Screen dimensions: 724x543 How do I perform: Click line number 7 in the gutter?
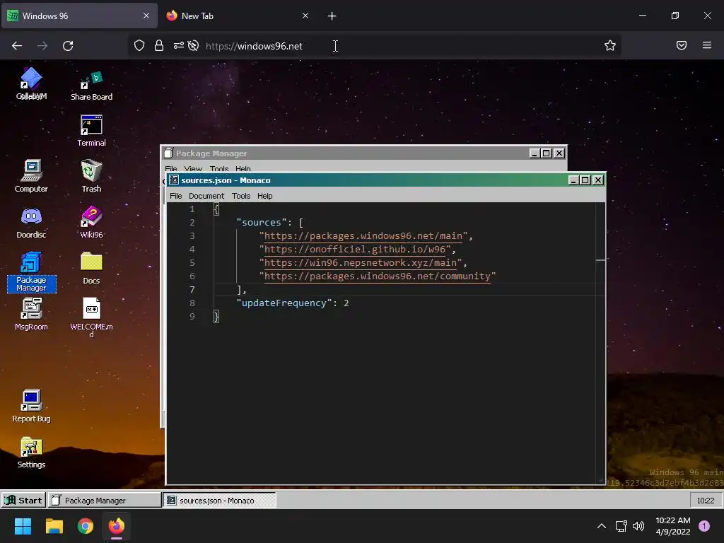pos(192,289)
